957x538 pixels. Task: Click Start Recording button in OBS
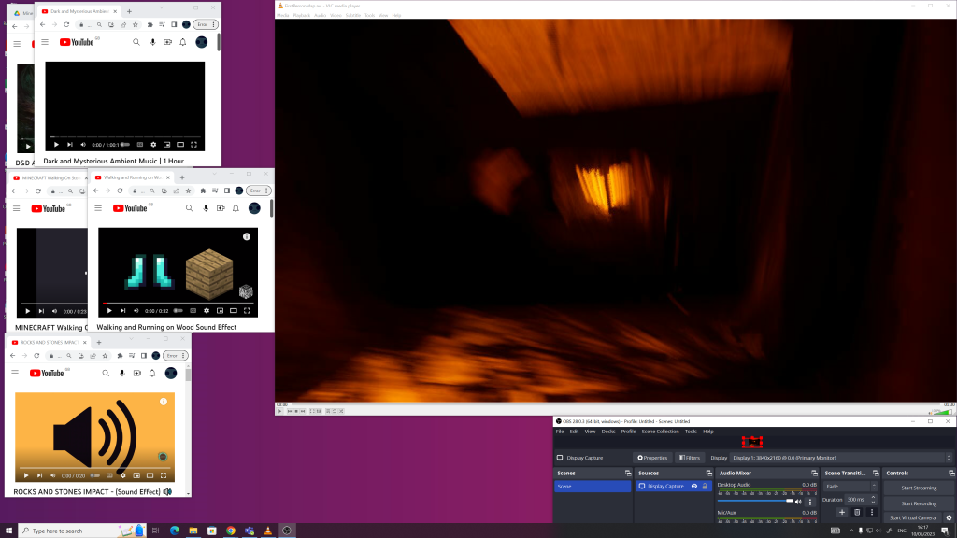point(919,503)
